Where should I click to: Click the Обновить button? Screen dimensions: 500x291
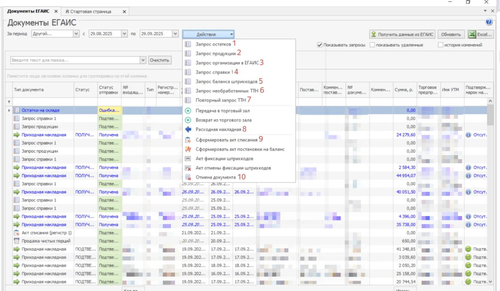(451, 34)
